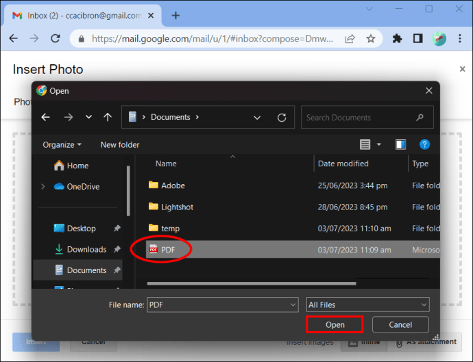Click Documents in the path bar
Screen dimensions: 473x362
click(171, 117)
